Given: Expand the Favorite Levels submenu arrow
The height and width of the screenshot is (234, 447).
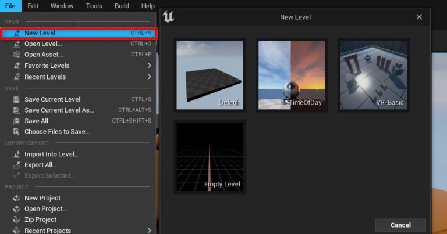Looking at the screenshot, I should point(149,66).
